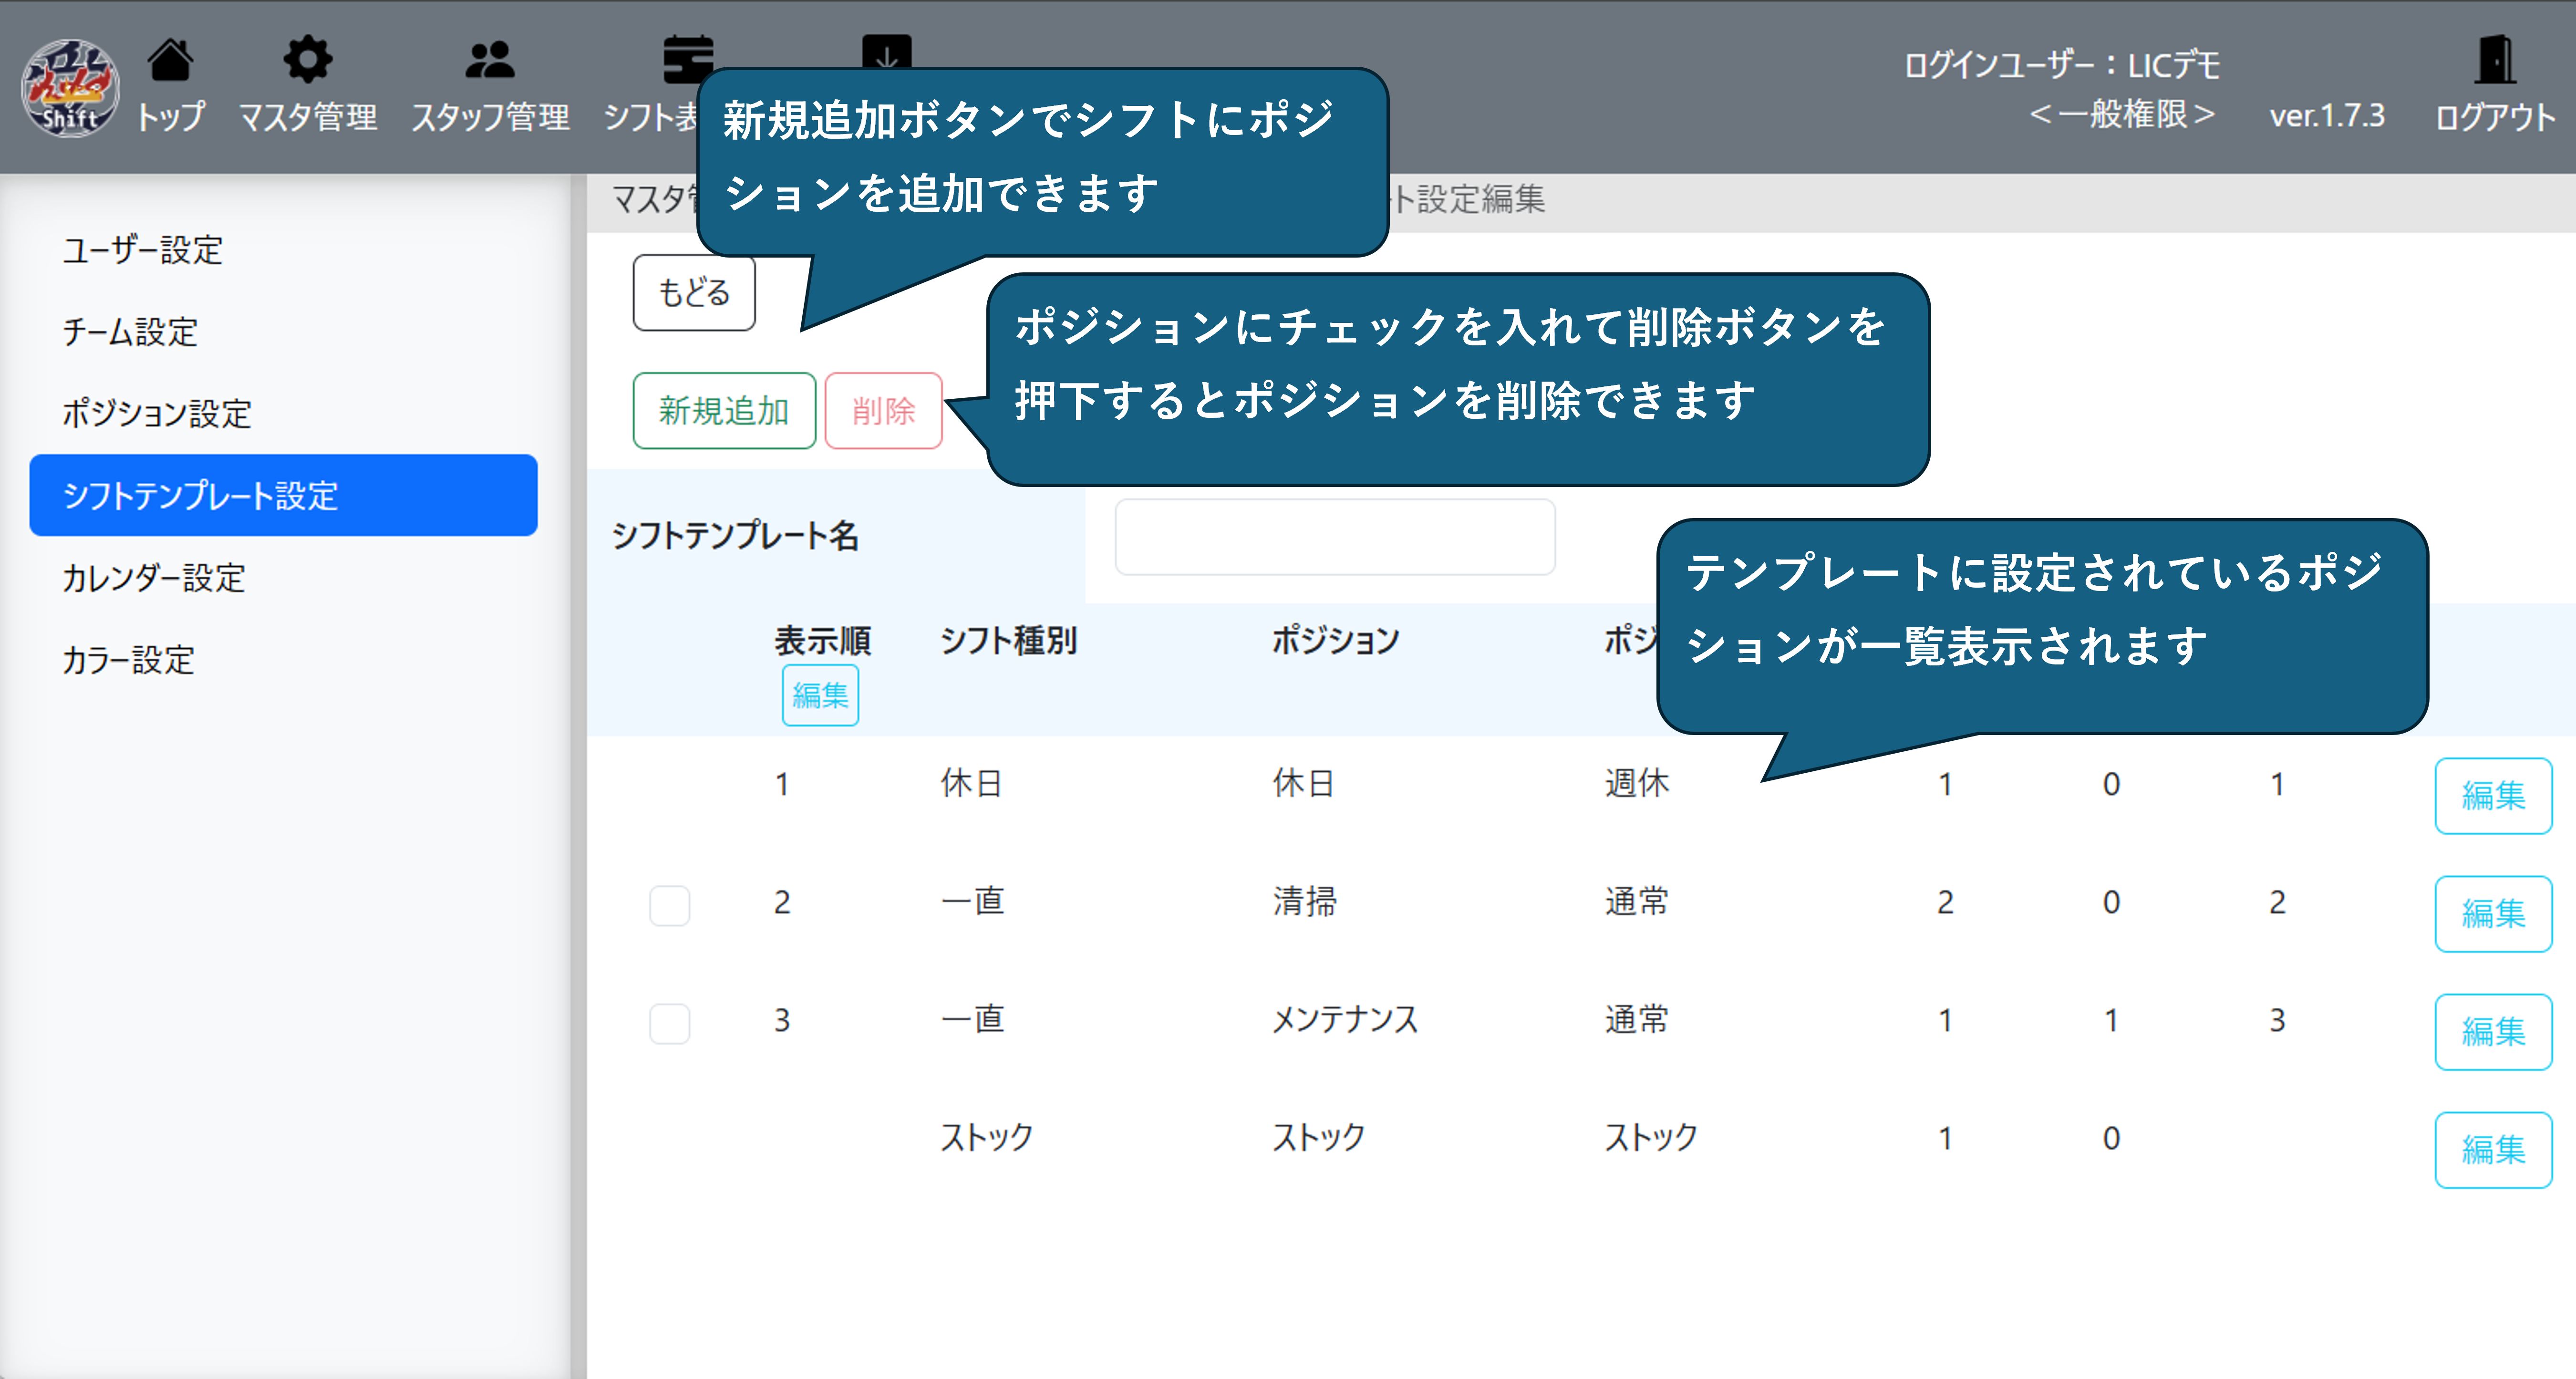Image resolution: width=2576 pixels, height=1379 pixels.
Task: Check the メンテナンス position row checkbox
Action: [669, 1023]
